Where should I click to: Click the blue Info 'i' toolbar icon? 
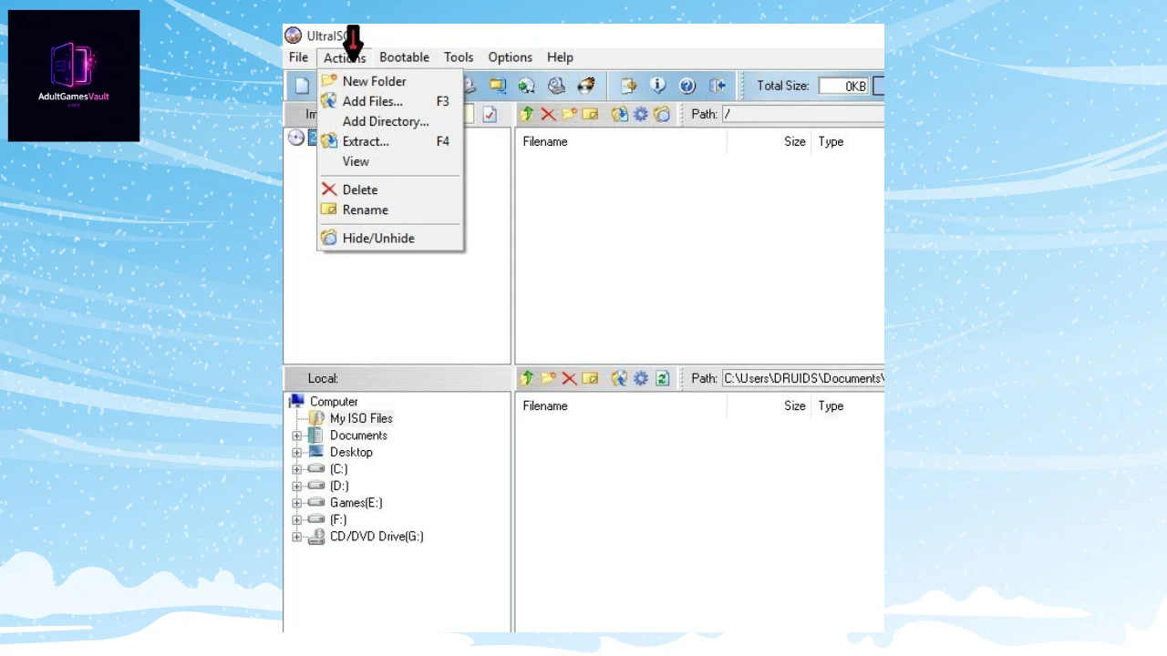(657, 86)
